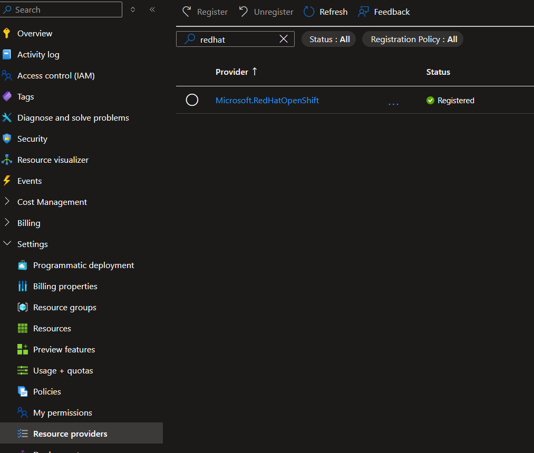Click the Usage + quotas icon
Screen dimensions: 534x453
click(23, 370)
